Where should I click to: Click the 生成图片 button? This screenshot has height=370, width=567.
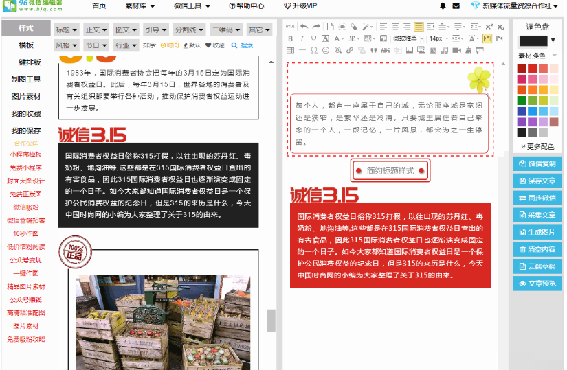tap(537, 232)
